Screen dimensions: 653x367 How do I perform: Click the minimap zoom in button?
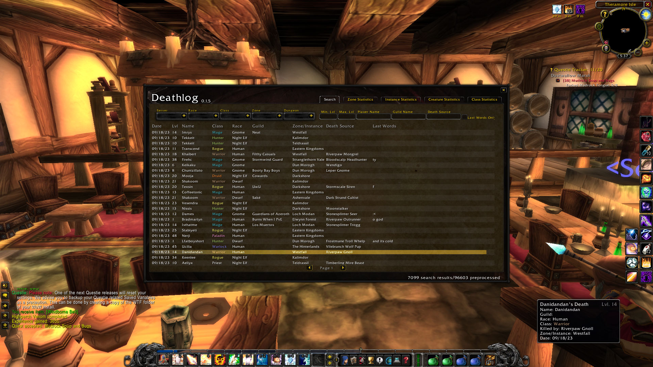[x=647, y=43]
